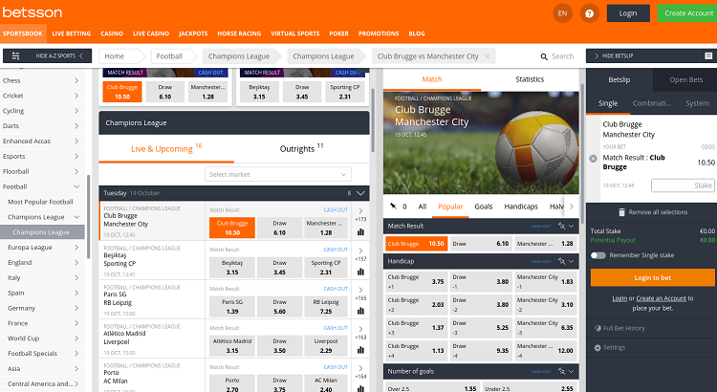
Task: Select the Combination betslip tab
Action: click(652, 103)
